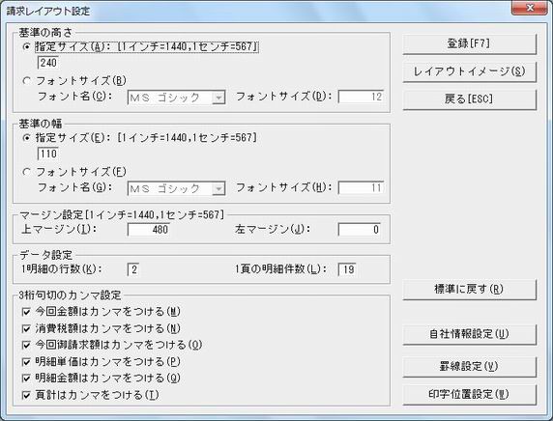553x421 pixels.
Task: Toggle 頁計はカンマをつける(T) checkbox
Action: 26,395
